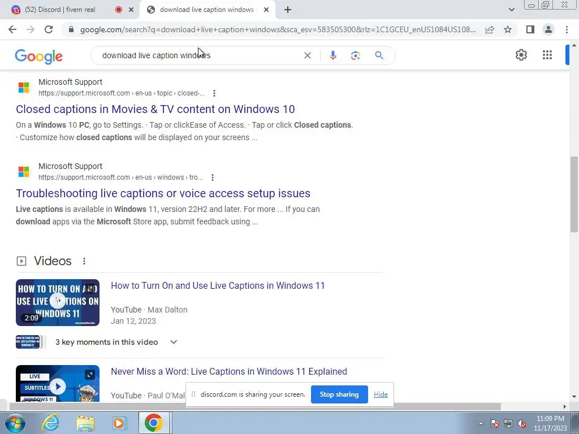The image size is (579, 434).
Task: Click the address bar URL
Action: coord(278,29)
